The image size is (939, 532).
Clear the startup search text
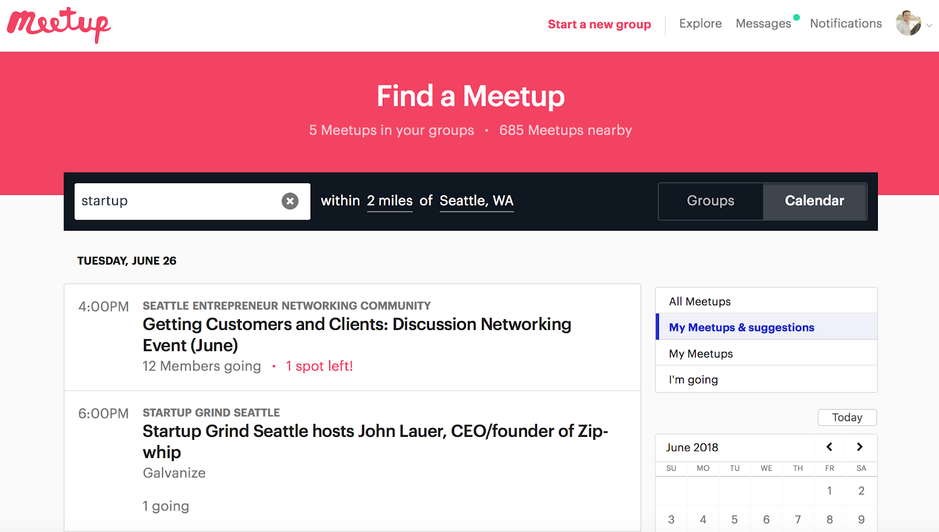(289, 201)
